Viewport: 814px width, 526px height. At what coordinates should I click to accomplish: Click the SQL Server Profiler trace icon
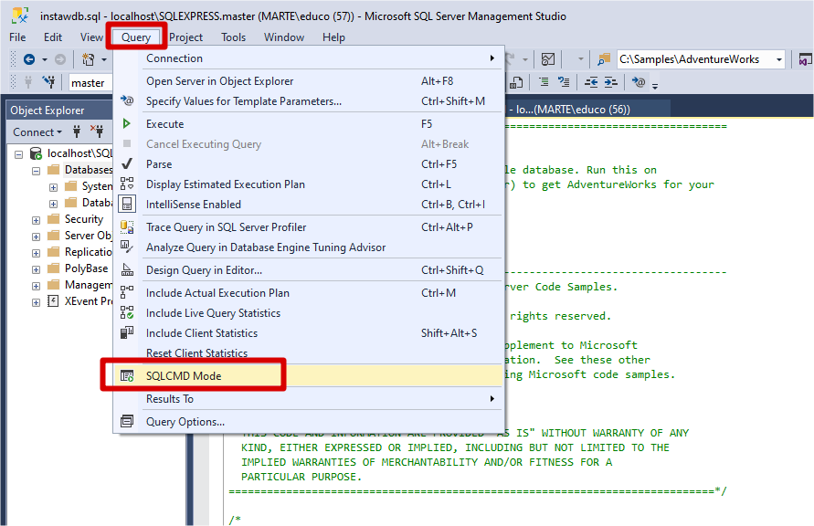[x=127, y=226]
